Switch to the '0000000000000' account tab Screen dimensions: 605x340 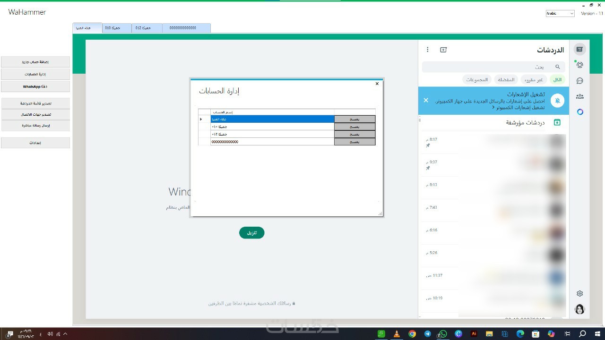pyautogui.click(x=186, y=28)
